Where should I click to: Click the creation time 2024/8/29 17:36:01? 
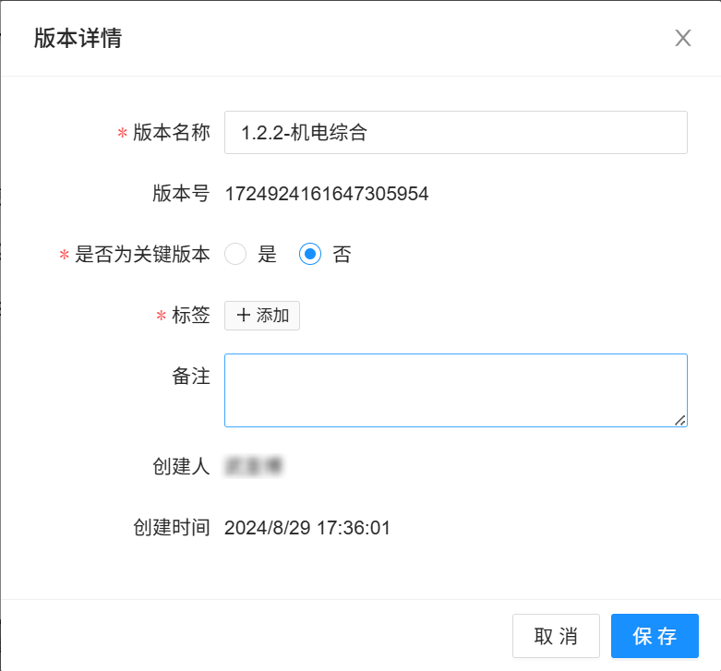click(x=307, y=528)
